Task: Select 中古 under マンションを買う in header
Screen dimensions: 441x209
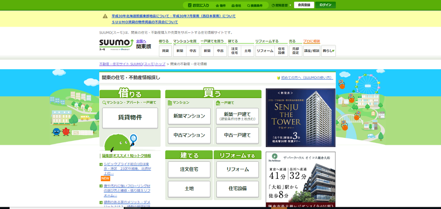Action: pos(193,51)
